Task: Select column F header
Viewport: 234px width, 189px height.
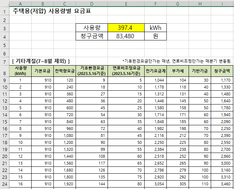Action: (x=156, y=4)
